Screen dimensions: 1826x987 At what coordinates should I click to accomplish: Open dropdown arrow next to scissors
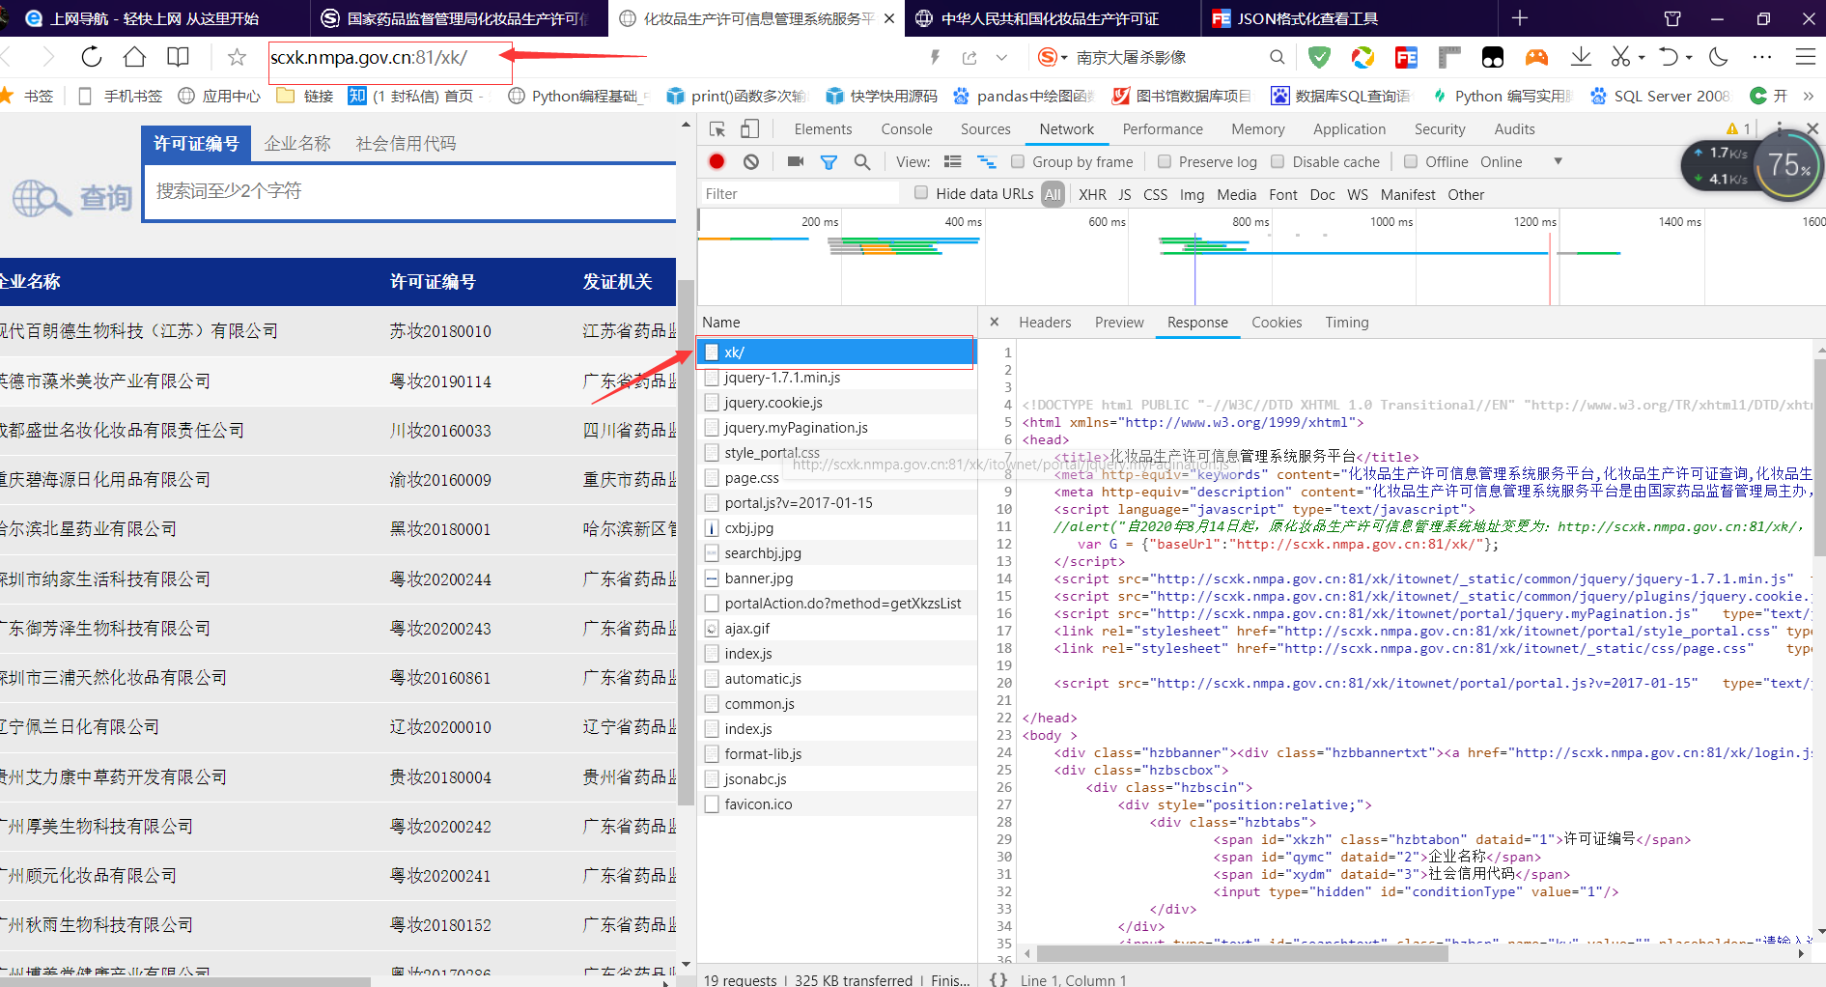[x=1642, y=58]
